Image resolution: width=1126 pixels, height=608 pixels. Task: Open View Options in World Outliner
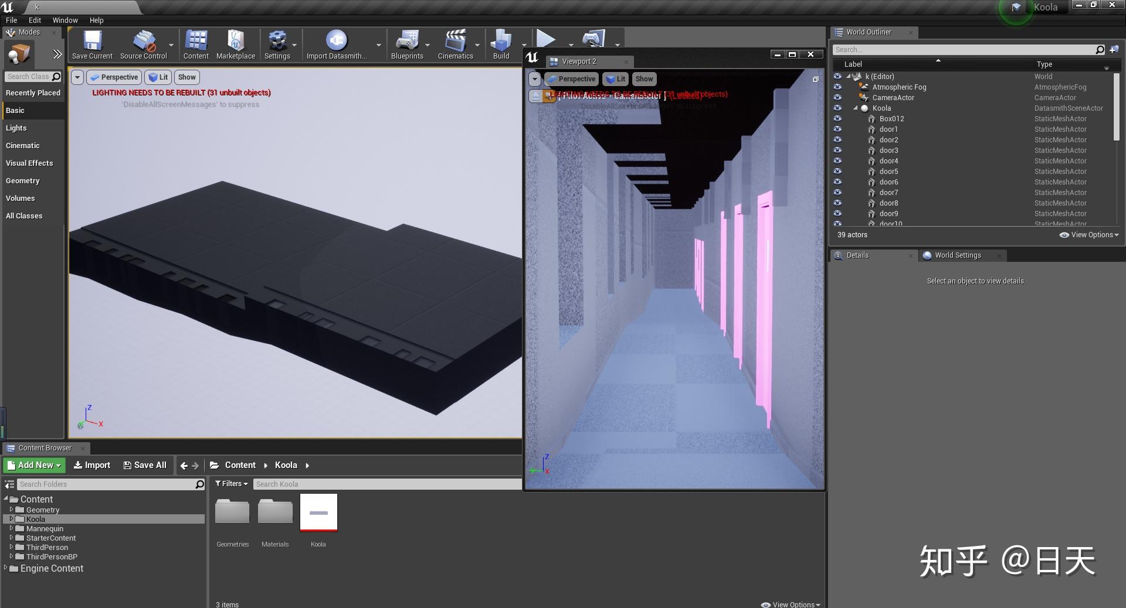pos(1088,235)
